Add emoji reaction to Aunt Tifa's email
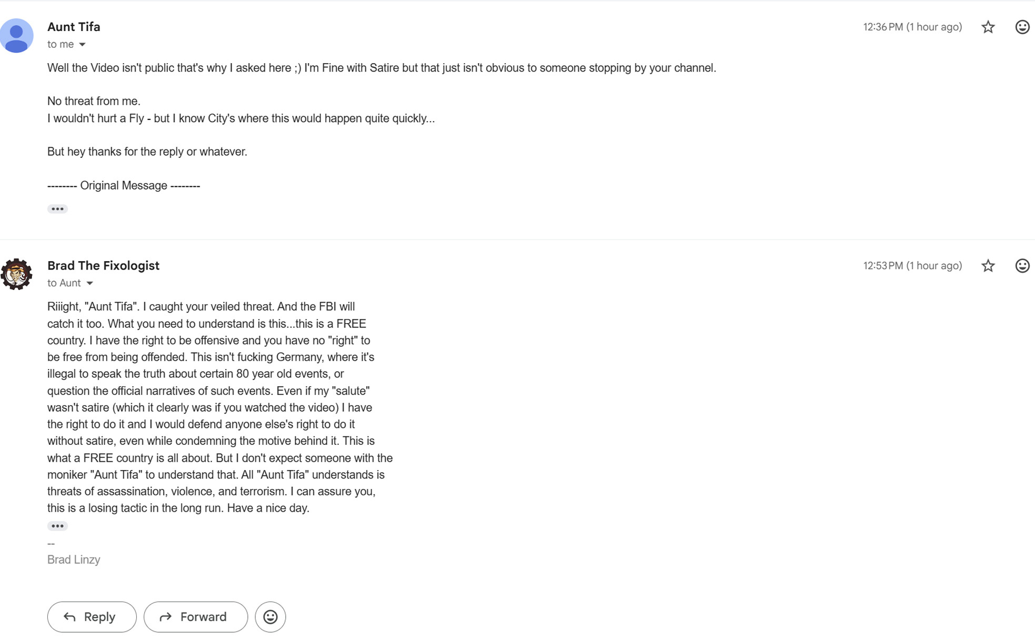1035x639 pixels. (1022, 27)
